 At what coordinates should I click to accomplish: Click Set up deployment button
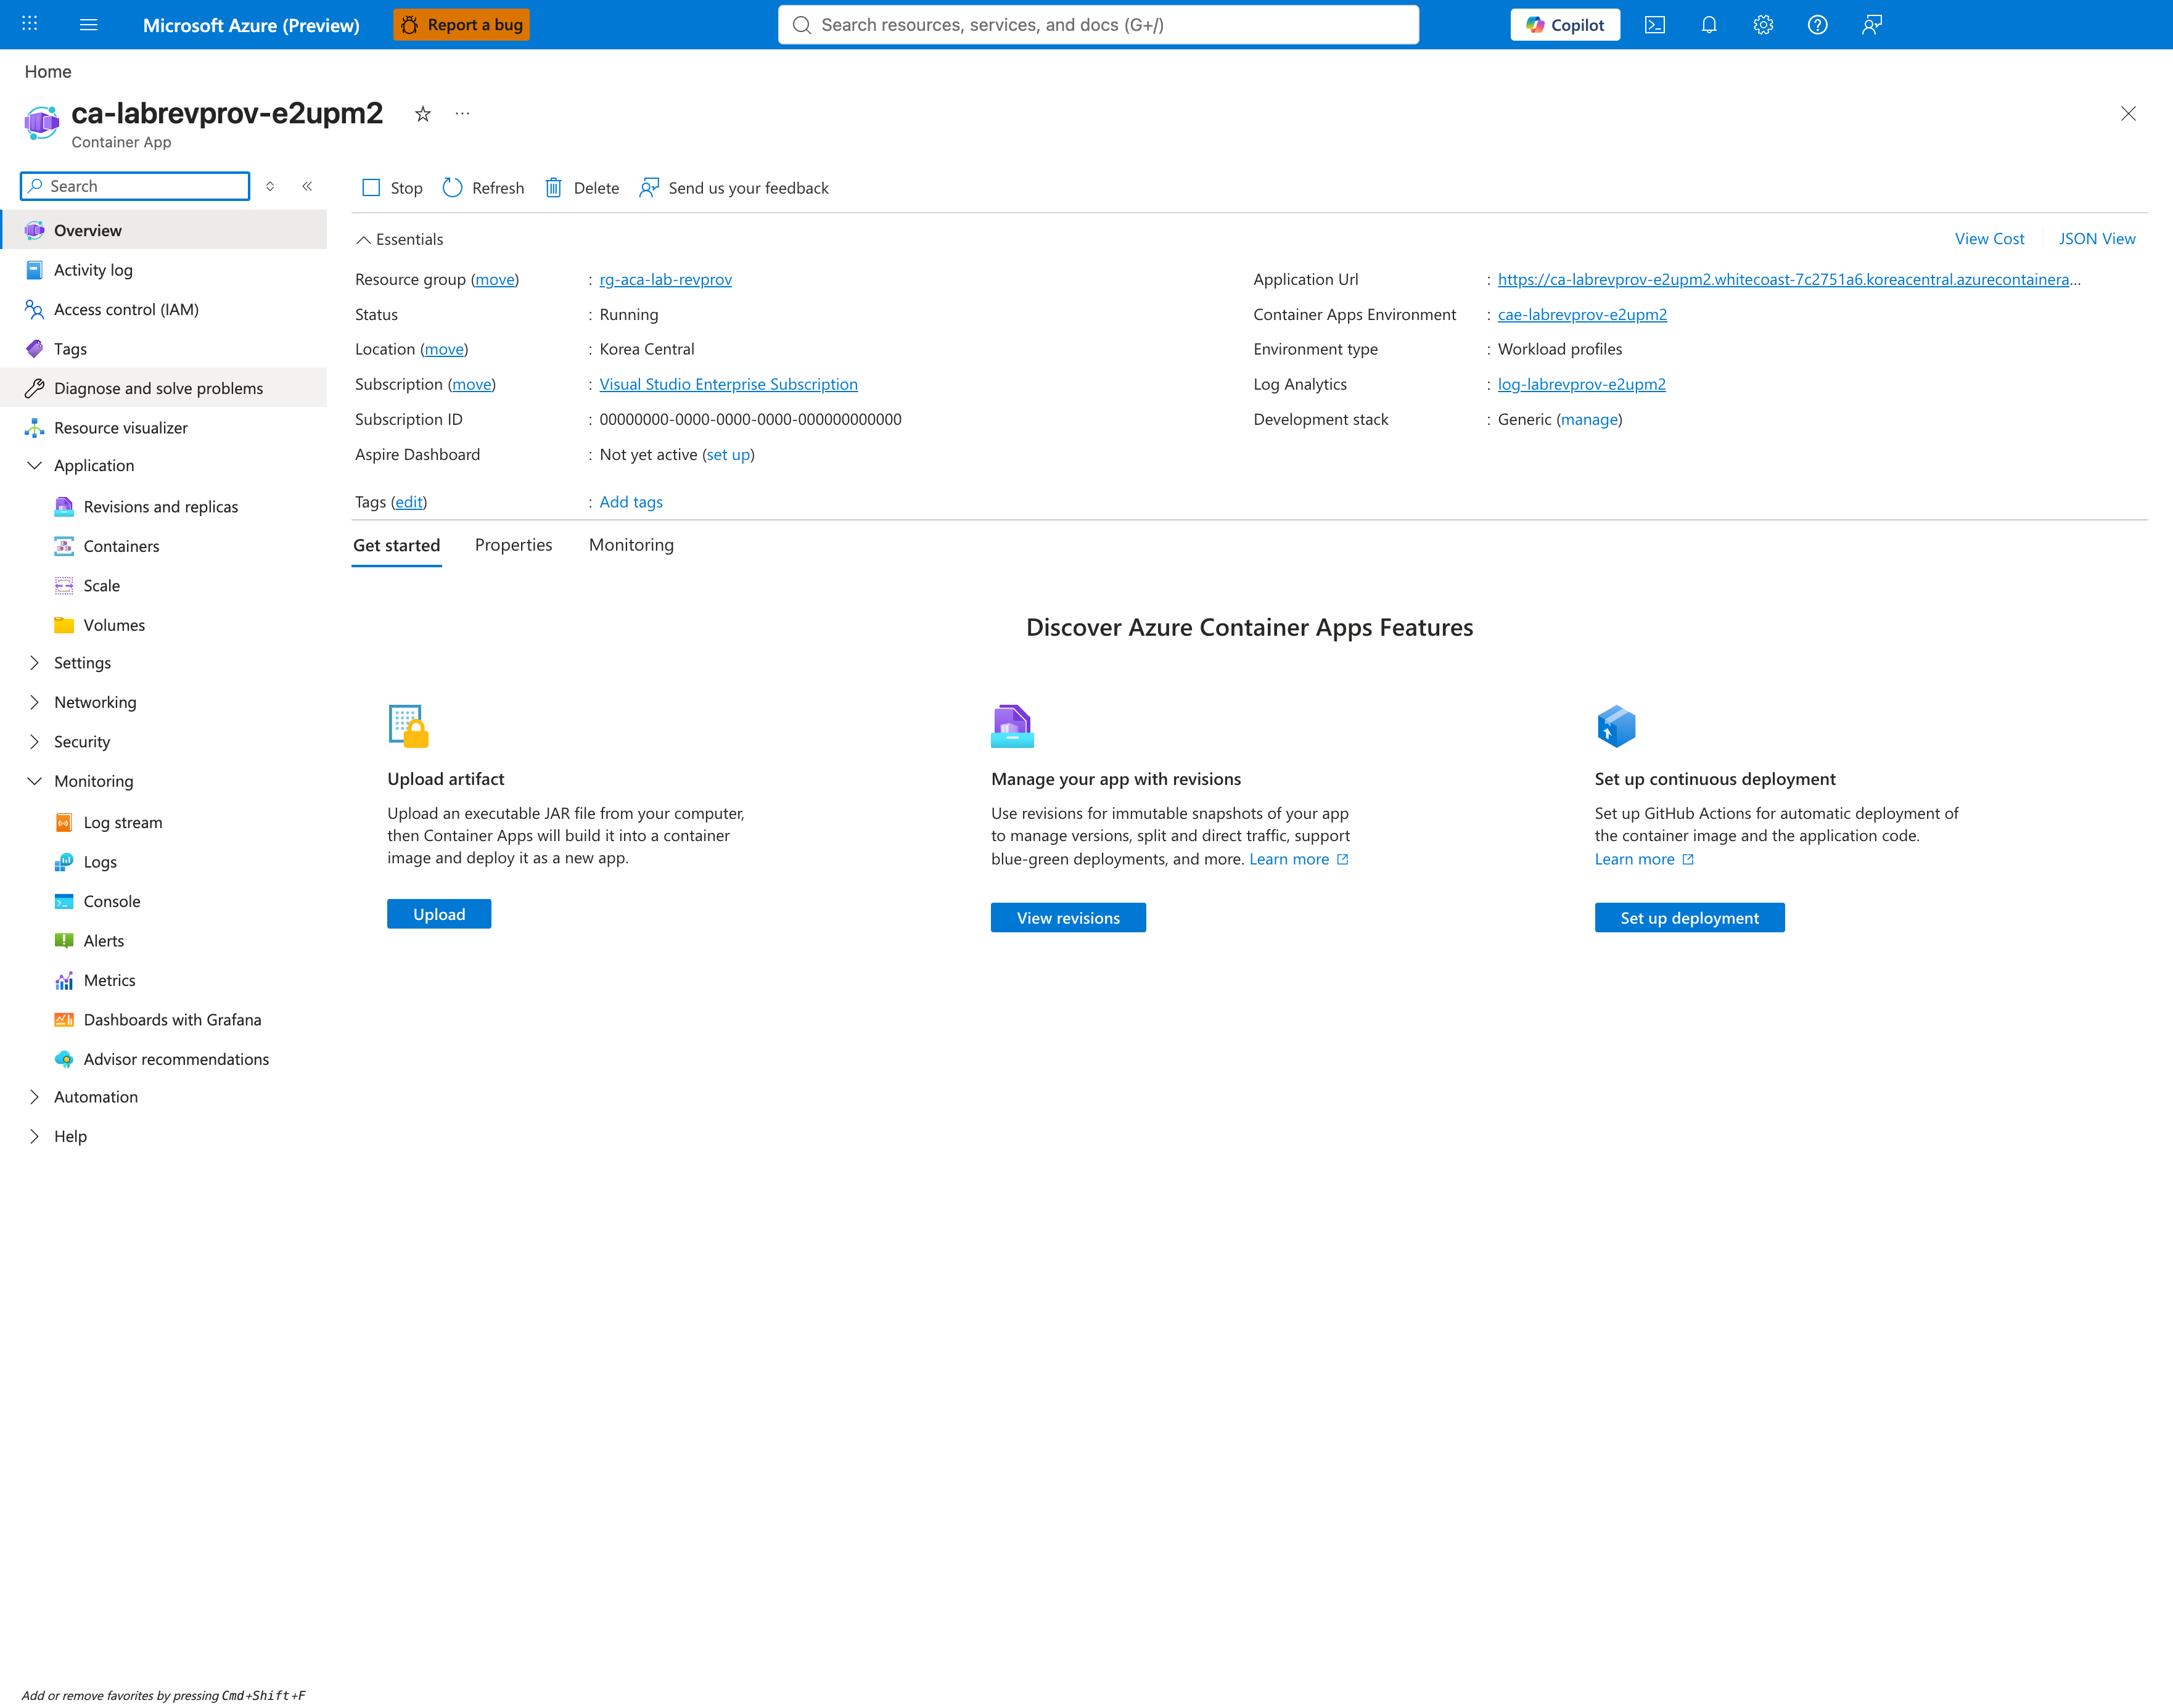tap(1689, 918)
